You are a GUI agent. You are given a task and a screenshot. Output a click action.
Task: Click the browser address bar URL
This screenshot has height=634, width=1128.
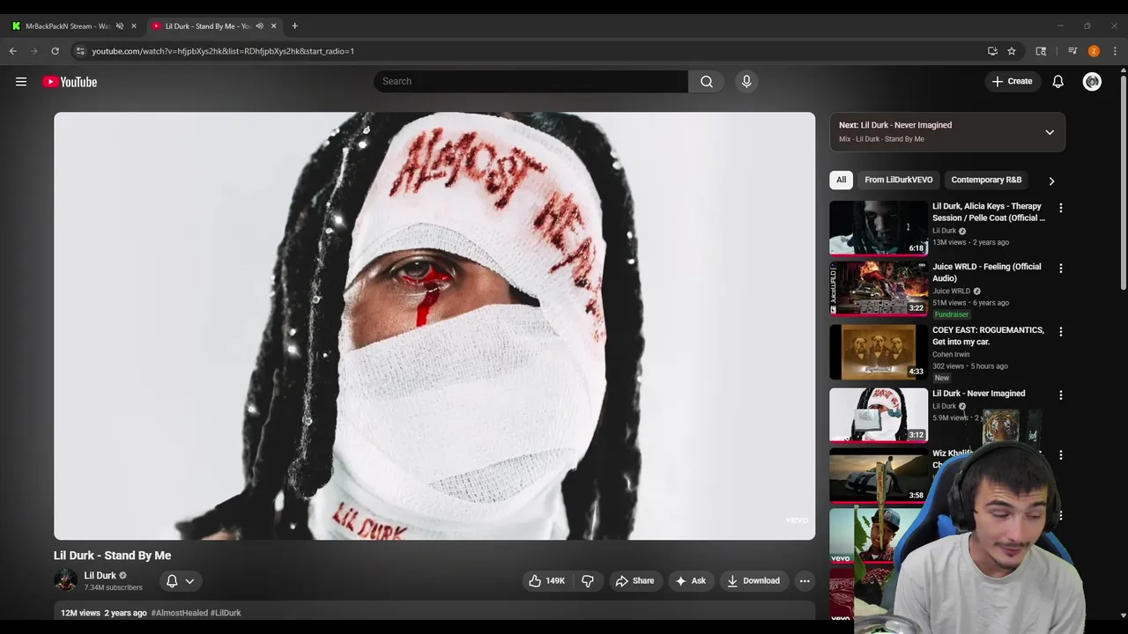coord(223,51)
